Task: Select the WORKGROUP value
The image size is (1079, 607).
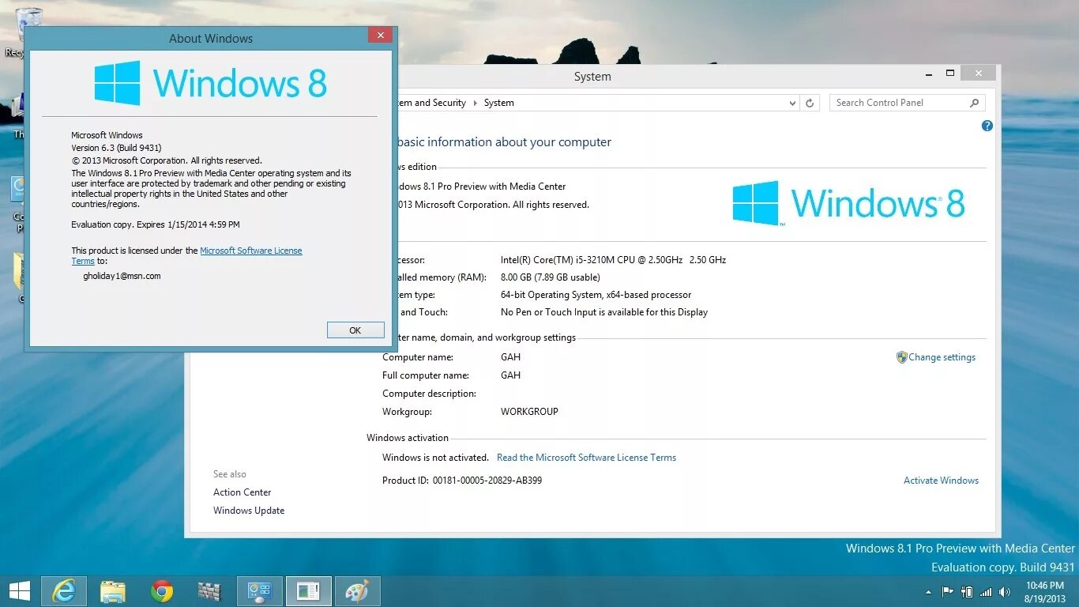Action: [529, 412]
